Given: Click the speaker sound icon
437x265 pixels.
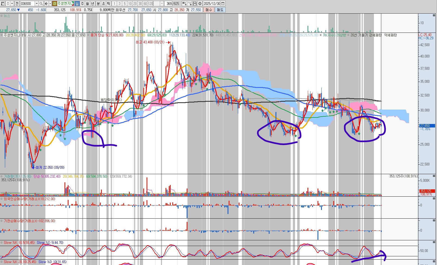Looking at the screenshot, I should (46, 4).
